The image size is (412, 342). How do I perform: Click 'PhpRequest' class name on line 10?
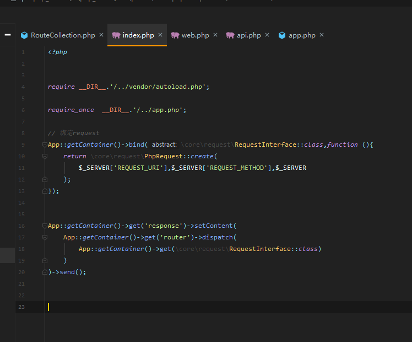(x=164, y=156)
